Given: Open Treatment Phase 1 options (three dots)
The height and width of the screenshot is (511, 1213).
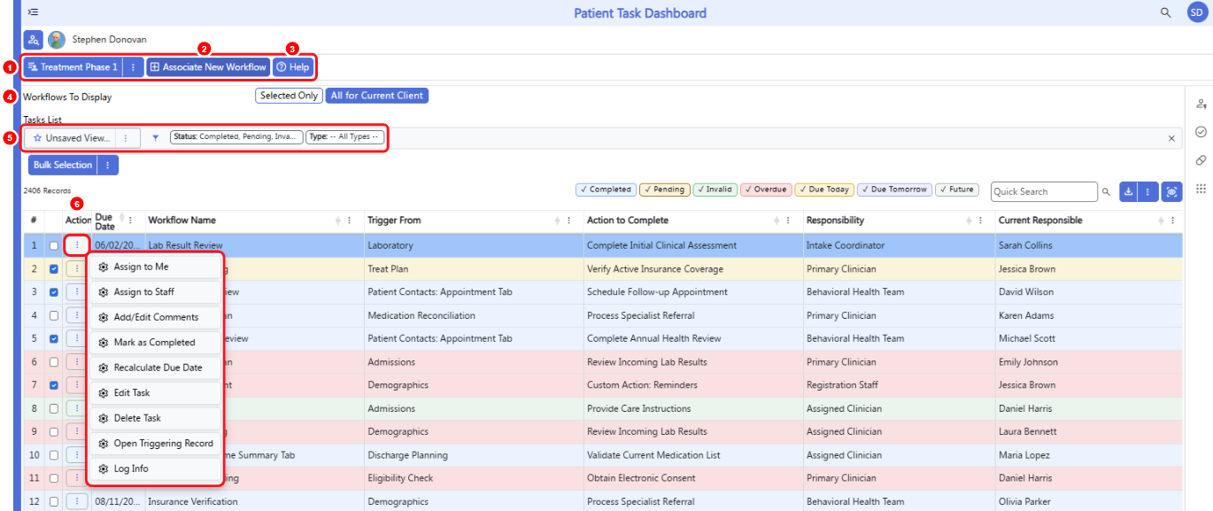Looking at the screenshot, I should 133,67.
